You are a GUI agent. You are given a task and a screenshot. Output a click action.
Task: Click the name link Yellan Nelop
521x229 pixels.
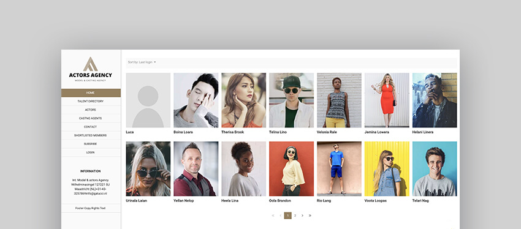click(x=184, y=201)
